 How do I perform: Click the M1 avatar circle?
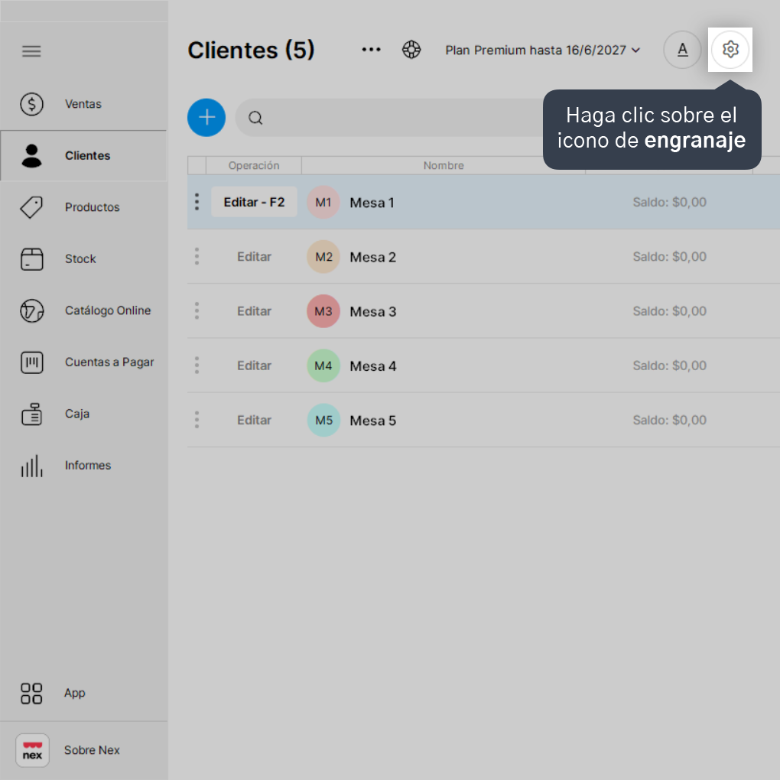point(323,202)
